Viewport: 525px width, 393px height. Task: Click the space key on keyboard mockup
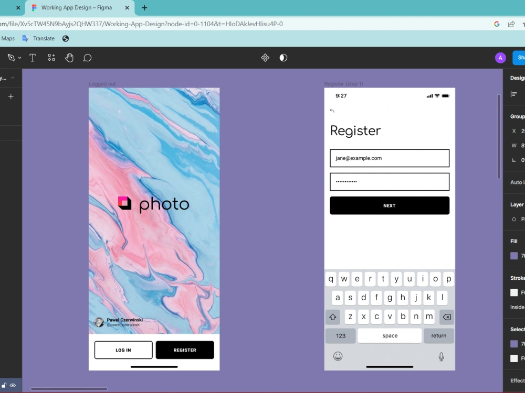(390, 335)
